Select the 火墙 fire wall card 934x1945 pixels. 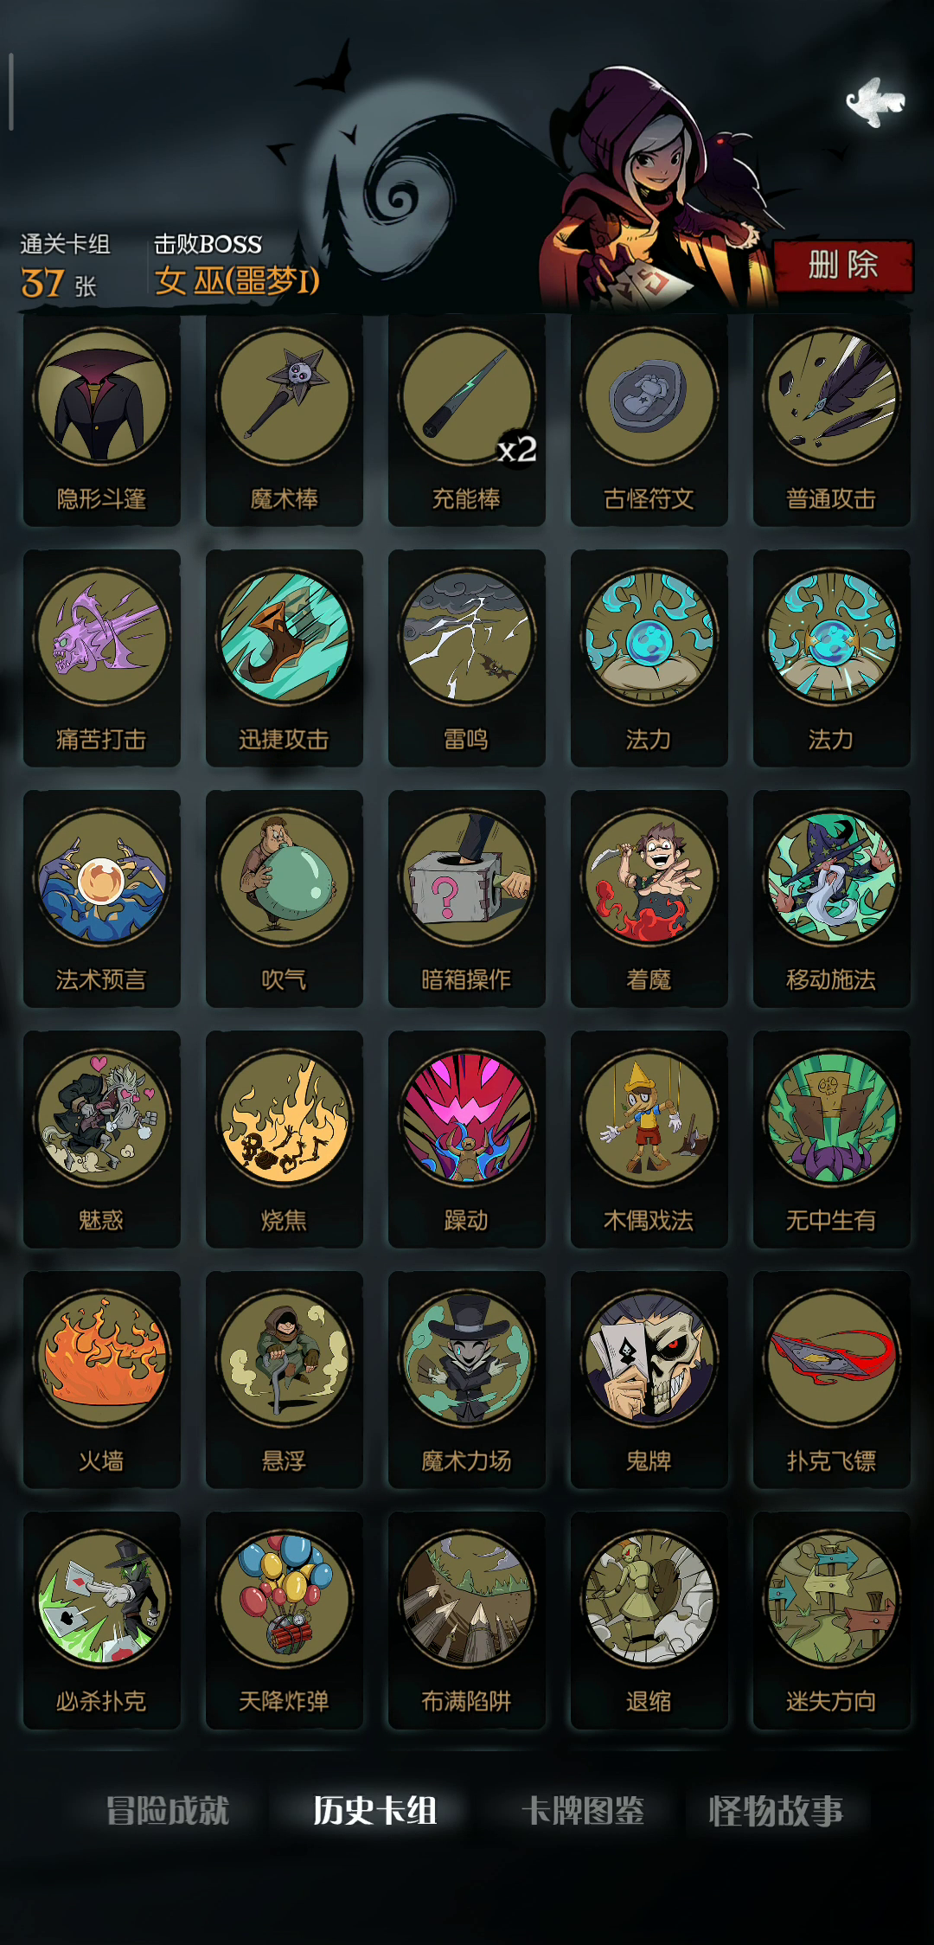coord(102,1380)
